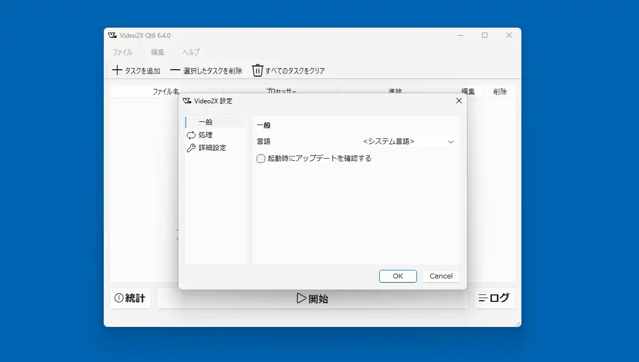This screenshot has height=362, width=639.
Task: Click the minus icon for 選択したタスクを削除
Action: click(175, 70)
